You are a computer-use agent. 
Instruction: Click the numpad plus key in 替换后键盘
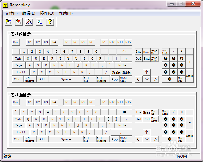[x=190, y=123]
